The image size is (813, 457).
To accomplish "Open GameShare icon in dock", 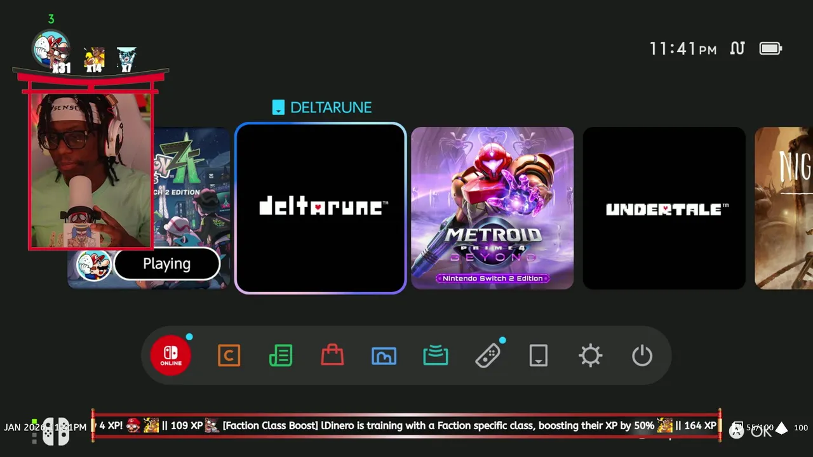I will [436, 355].
